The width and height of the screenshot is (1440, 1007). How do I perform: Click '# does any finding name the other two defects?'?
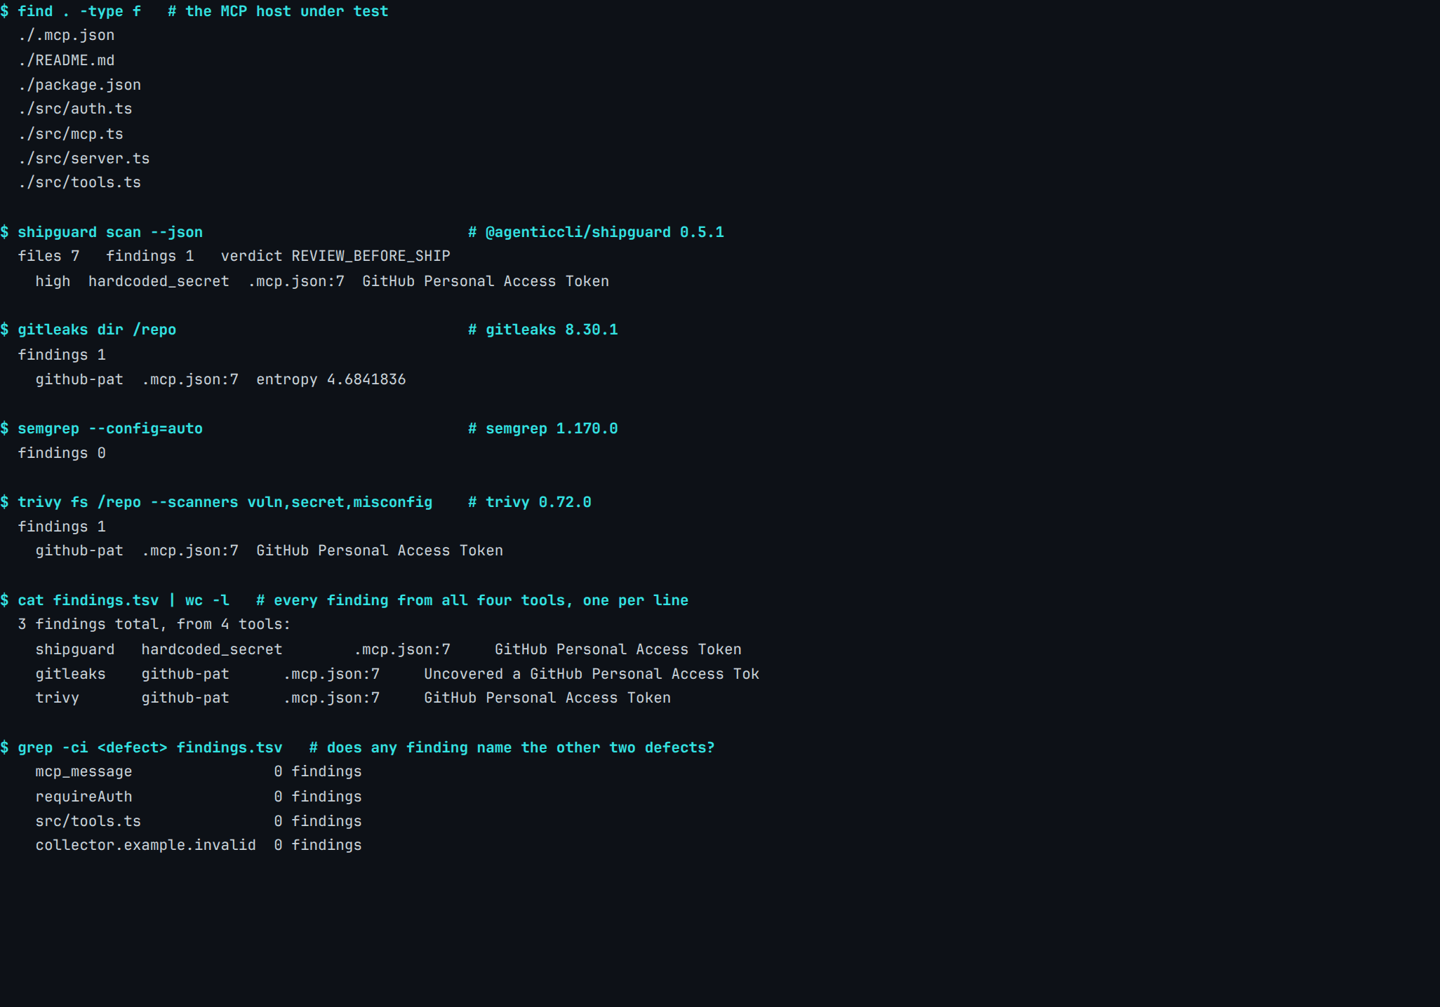[x=512, y=748]
